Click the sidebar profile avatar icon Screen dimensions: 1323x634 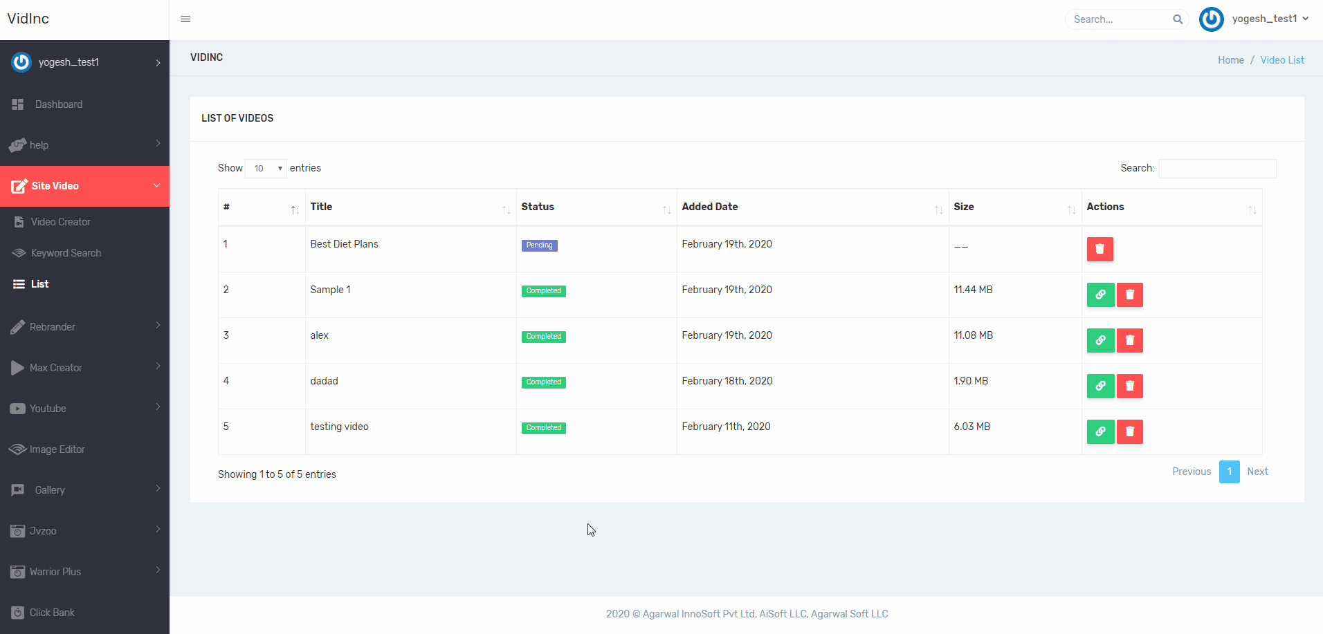tap(21, 62)
